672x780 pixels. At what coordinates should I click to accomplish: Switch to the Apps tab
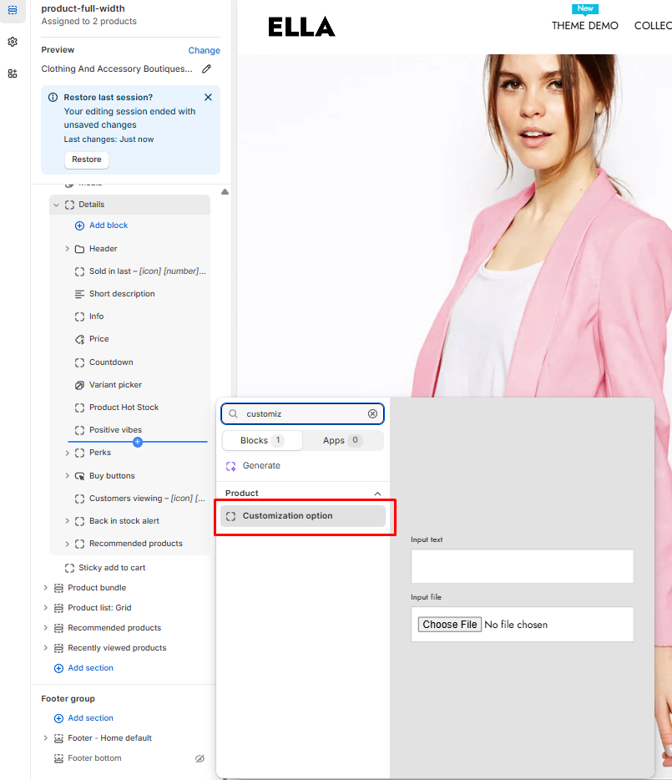(342, 440)
